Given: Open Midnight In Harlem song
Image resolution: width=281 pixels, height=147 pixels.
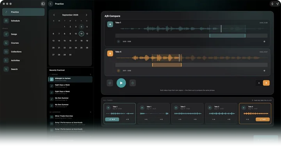Looking at the screenshot, I should 70,79.
